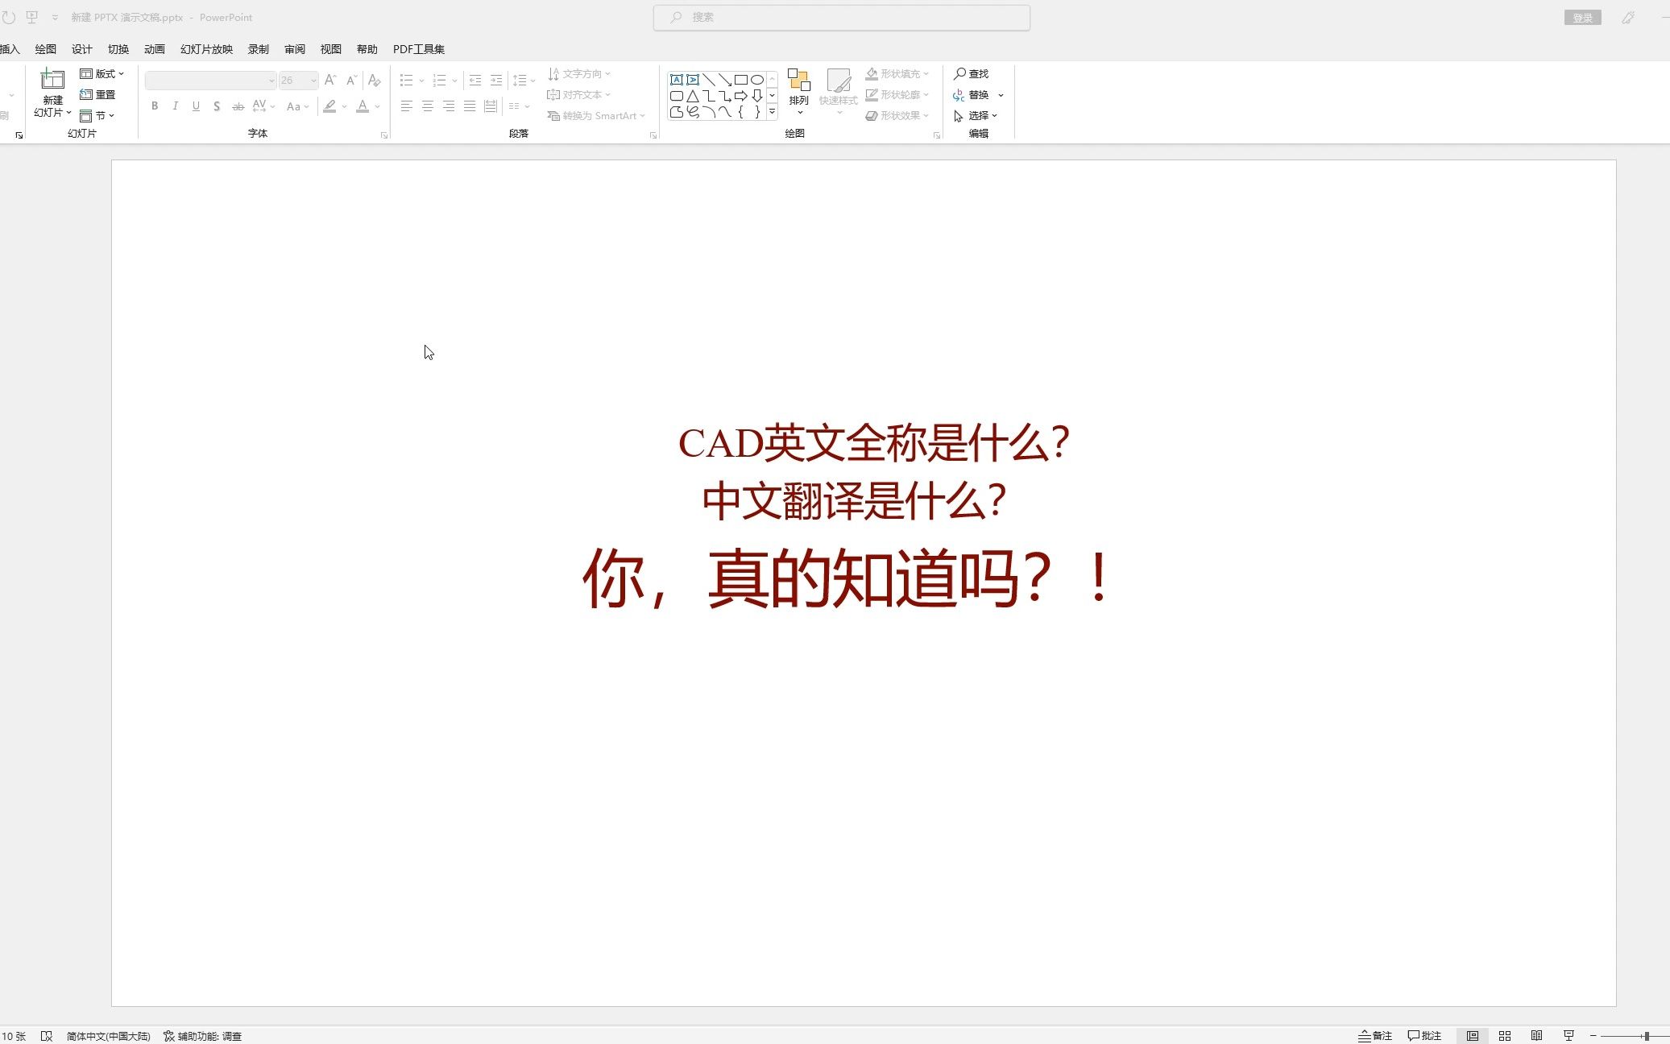Open Notes (备注) pane from status bar
Viewport: 1670px width, 1044px height.
[1375, 1036]
